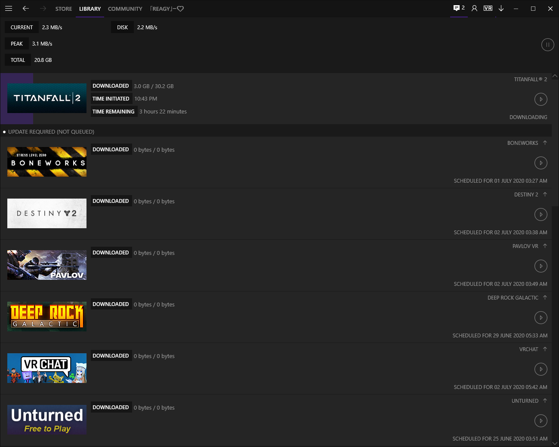Viewport: 559px width, 447px height.
Task: Start the Unturned download play button
Action: [541, 421]
